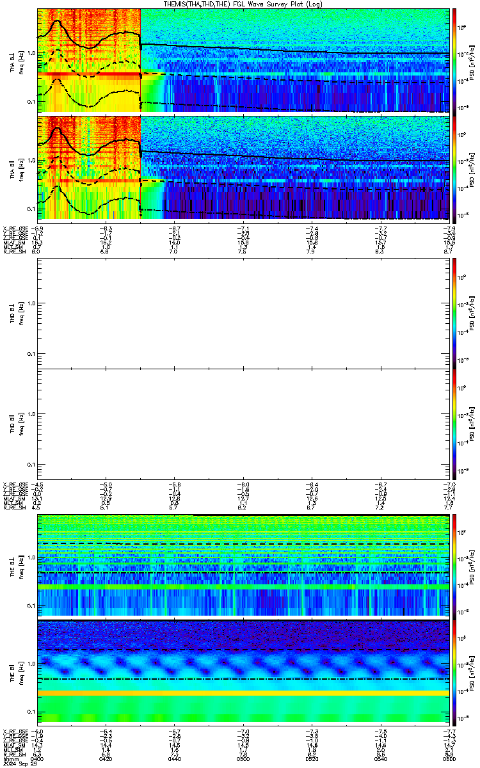Click the empty THD B∥ panel
This screenshot has width=480, height=768.
(x=243, y=424)
